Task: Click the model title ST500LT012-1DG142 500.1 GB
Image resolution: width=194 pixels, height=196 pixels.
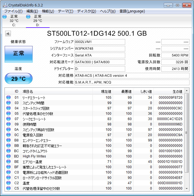Action: [97, 33]
